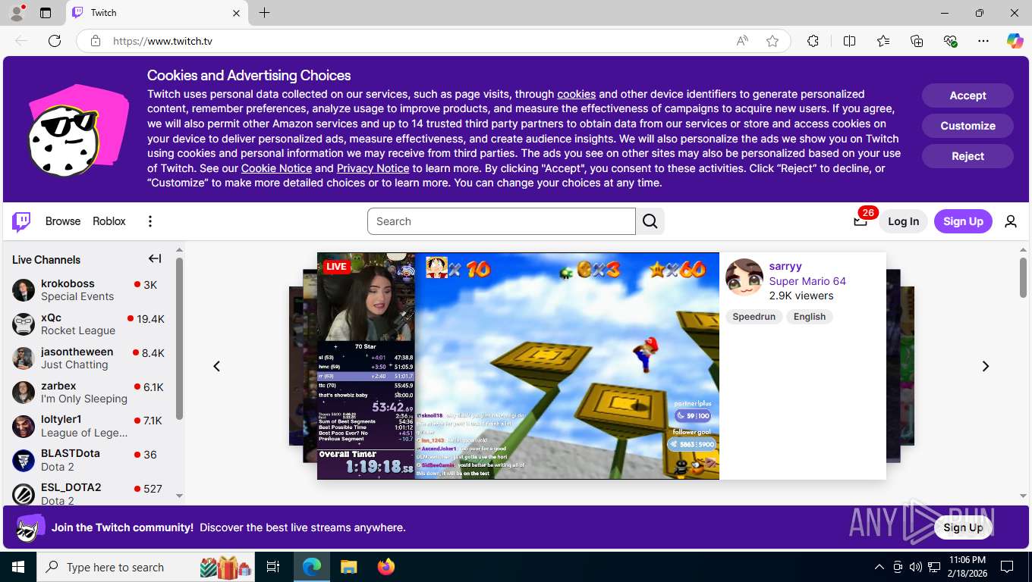
Task: Open the user profile icon menu
Action: (x=1011, y=221)
